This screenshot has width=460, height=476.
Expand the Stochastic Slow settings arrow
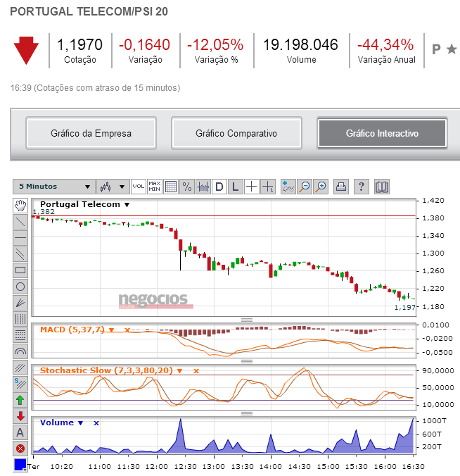[179, 371]
